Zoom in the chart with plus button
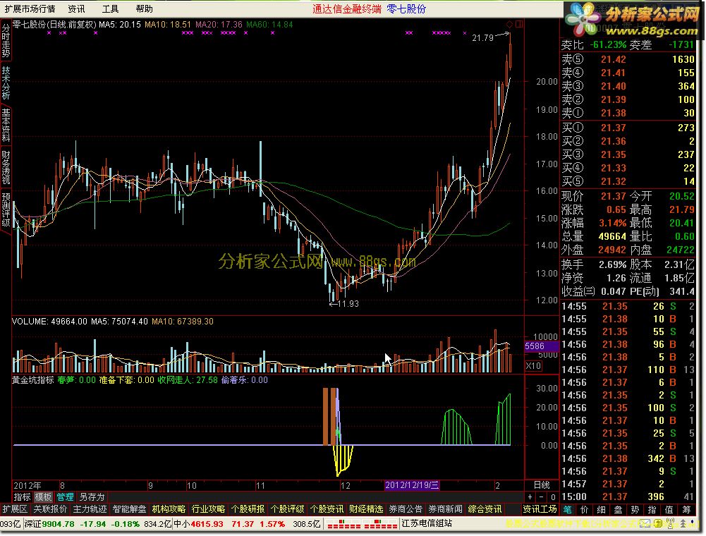The width and height of the screenshot is (706, 536). click(x=530, y=497)
